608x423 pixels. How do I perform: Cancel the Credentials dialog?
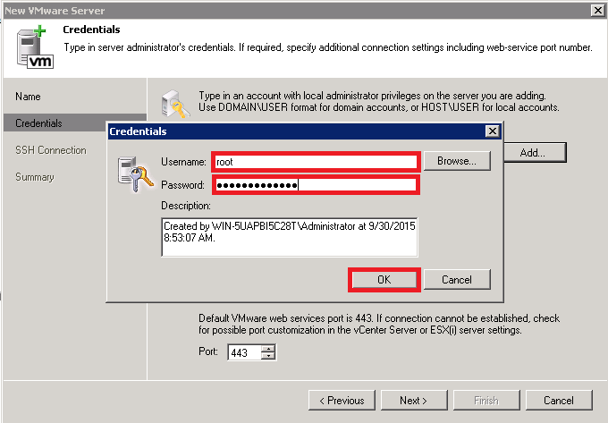pos(457,280)
